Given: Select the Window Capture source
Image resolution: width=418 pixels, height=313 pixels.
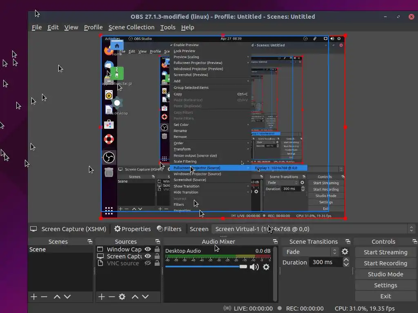Looking at the screenshot, I should (124, 249).
